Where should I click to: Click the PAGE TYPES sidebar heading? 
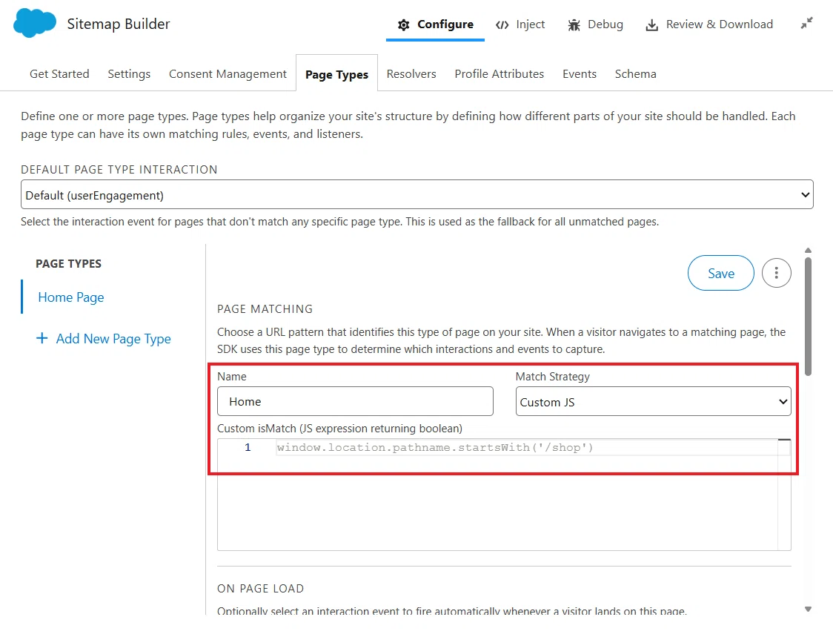(68, 263)
